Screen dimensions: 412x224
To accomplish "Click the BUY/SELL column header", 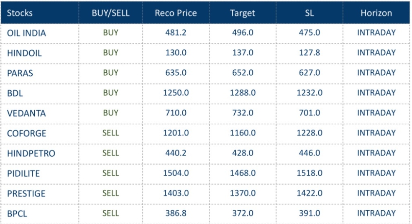I will point(111,13).
